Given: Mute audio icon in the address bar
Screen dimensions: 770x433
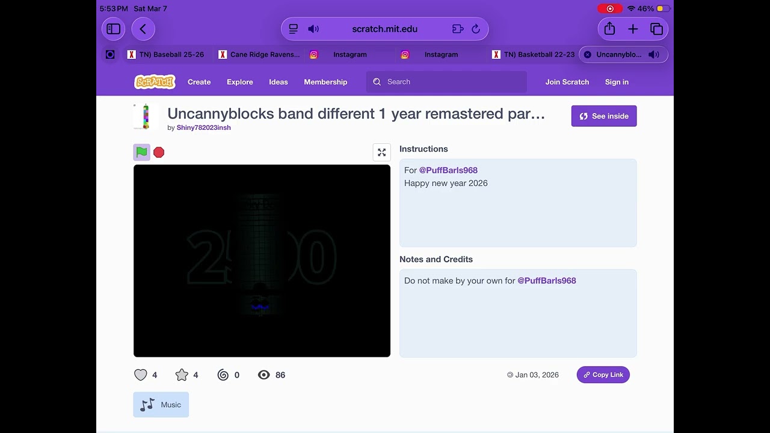Looking at the screenshot, I should click(x=313, y=29).
